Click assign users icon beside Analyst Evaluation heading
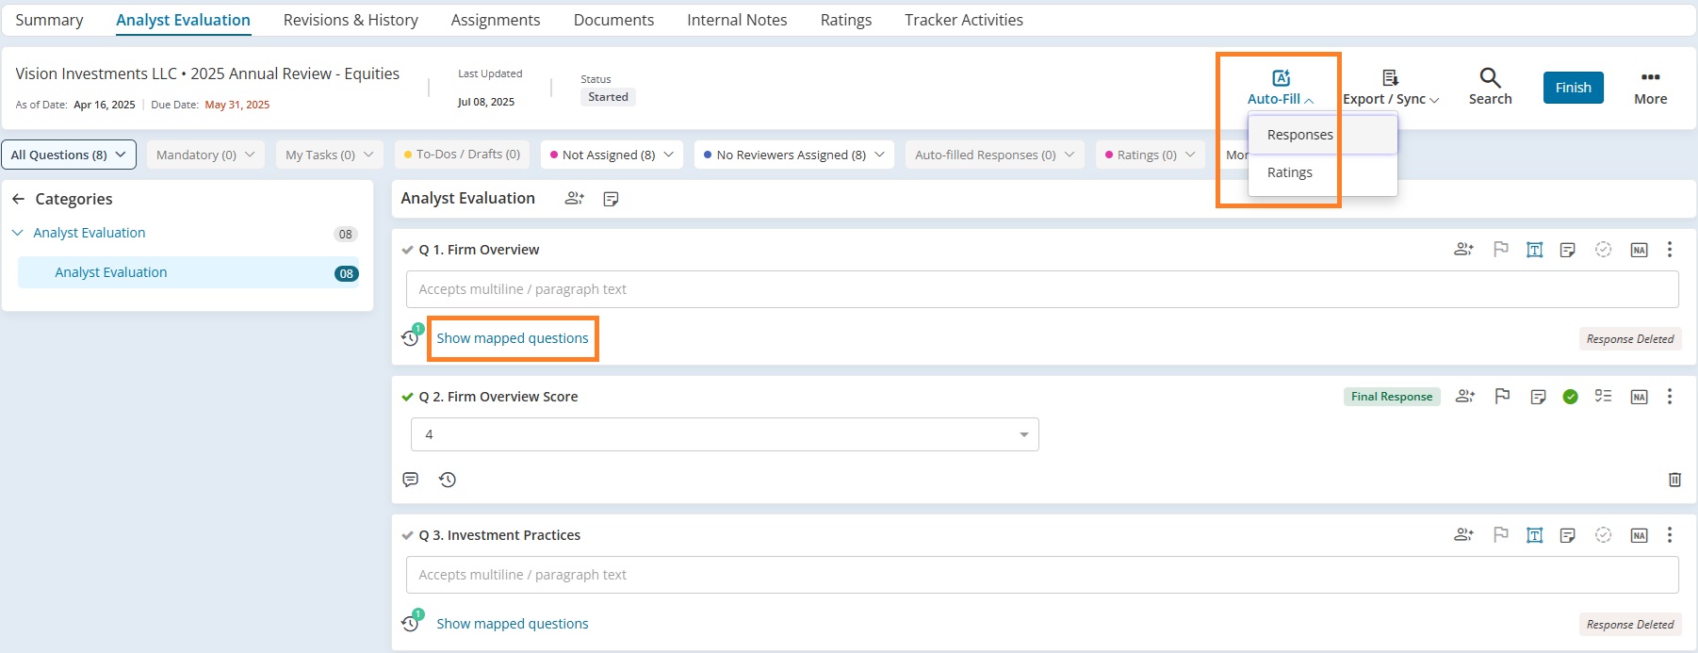This screenshot has height=653, width=1698. click(x=574, y=199)
